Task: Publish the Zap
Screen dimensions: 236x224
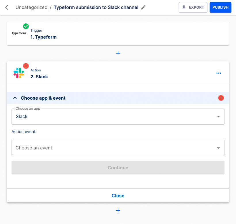Action: click(220, 7)
